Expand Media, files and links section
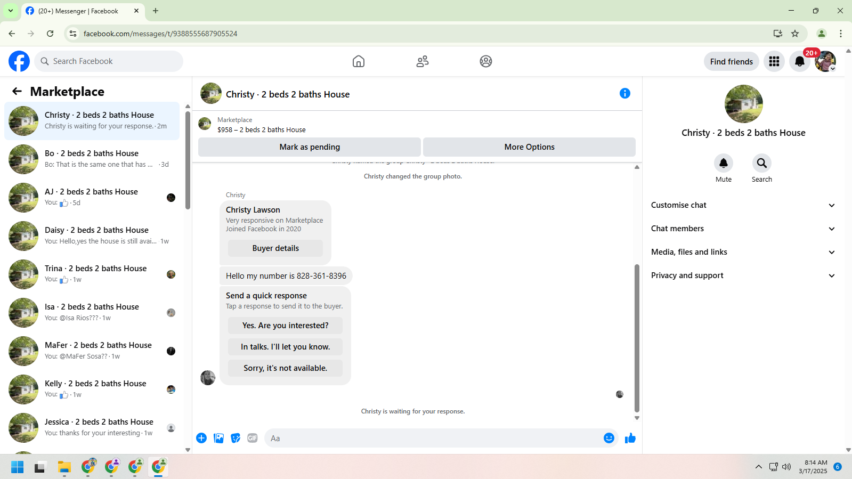This screenshot has height=479, width=852. [x=743, y=252]
